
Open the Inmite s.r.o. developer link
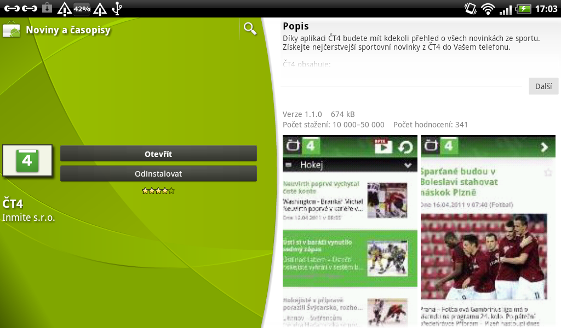pos(28,218)
